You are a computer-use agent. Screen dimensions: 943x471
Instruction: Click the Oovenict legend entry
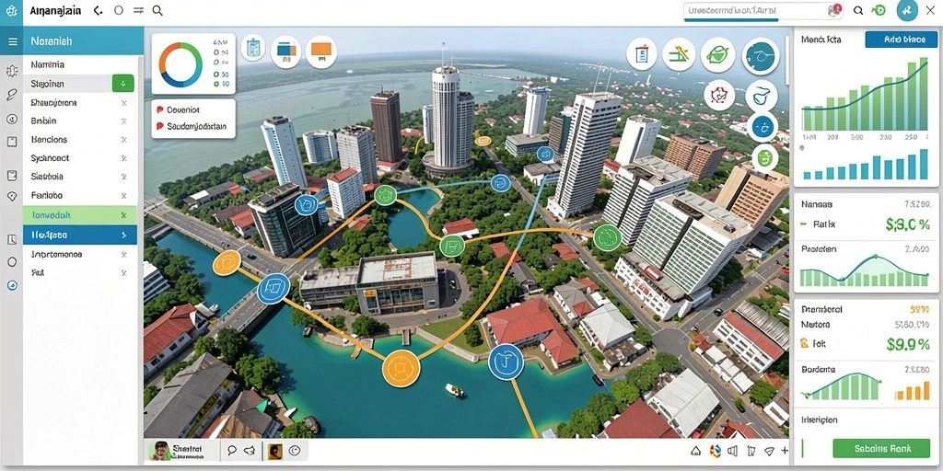(x=183, y=110)
